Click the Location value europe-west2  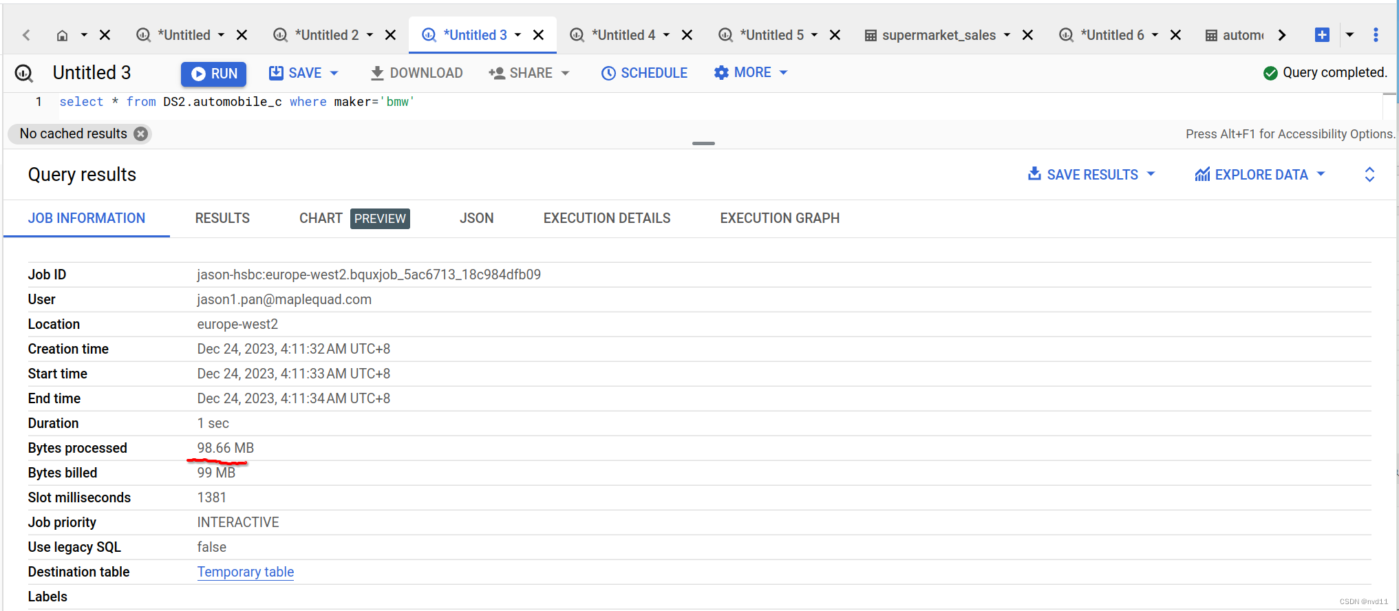coord(237,324)
